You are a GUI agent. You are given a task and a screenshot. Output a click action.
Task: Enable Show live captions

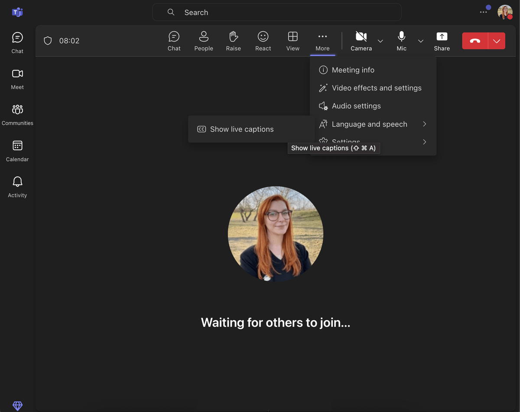click(x=242, y=129)
